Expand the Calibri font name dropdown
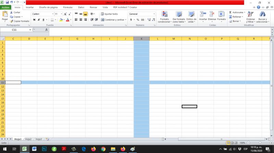The width and height of the screenshot is (274, 153). click(52, 14)
